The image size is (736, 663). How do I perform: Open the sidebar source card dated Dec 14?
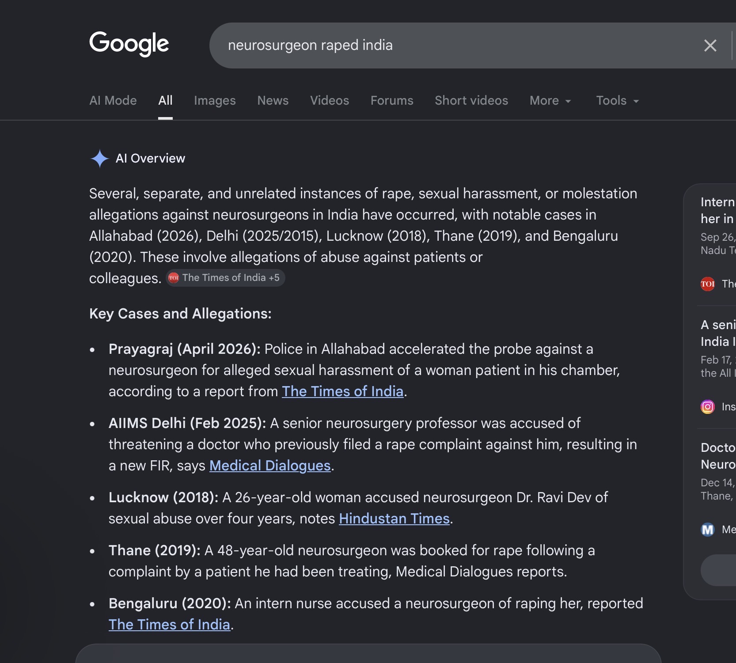717,489
